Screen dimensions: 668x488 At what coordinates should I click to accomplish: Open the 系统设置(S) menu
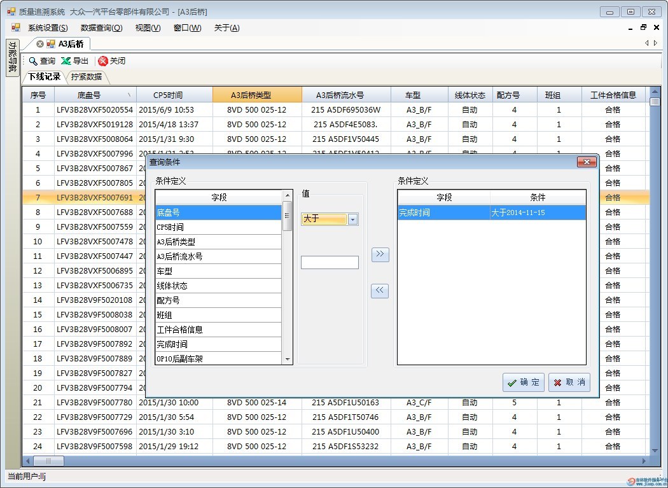[48, 28]
